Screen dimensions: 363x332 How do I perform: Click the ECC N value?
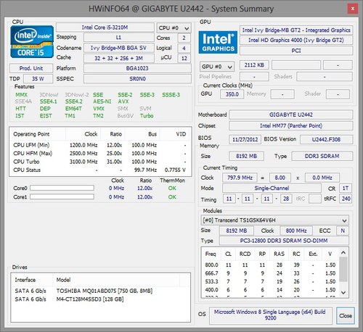pyautogui.click(x=343, y=231)
